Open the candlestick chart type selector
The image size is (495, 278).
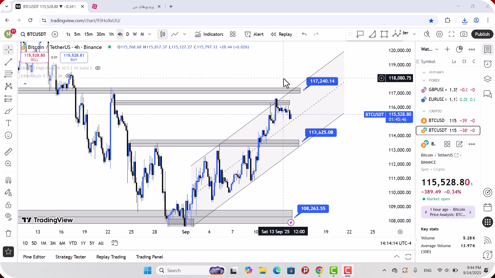pos(163,34)
